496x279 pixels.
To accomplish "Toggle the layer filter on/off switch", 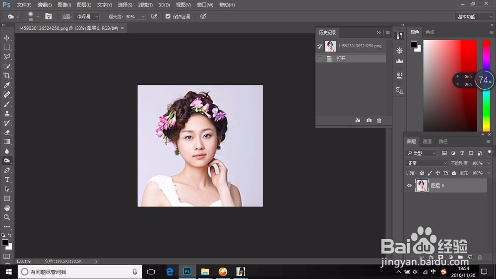I will [490, 153].
